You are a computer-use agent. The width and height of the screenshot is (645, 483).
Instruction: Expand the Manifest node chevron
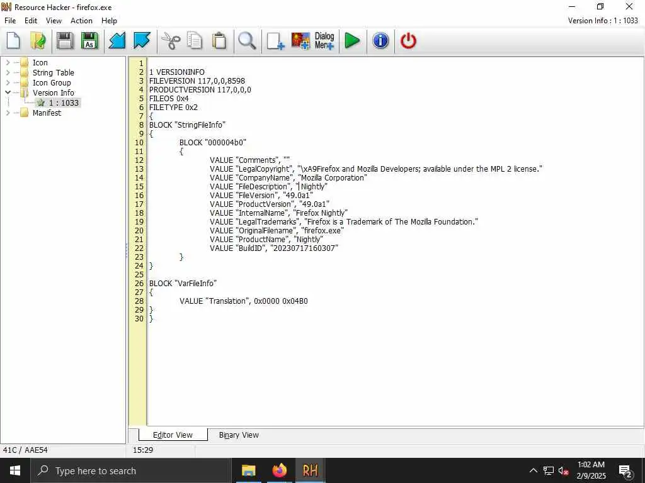[x=8, y=113]
